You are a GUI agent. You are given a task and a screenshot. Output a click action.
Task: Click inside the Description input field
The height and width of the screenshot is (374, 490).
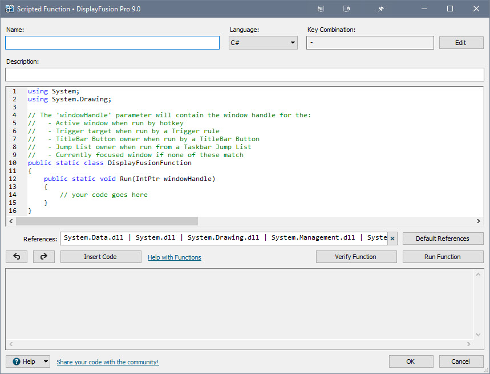point(244,74)
